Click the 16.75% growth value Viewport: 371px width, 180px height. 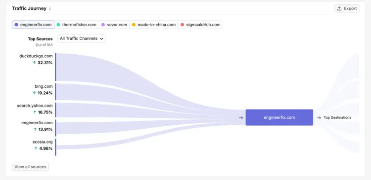point(45,112)
